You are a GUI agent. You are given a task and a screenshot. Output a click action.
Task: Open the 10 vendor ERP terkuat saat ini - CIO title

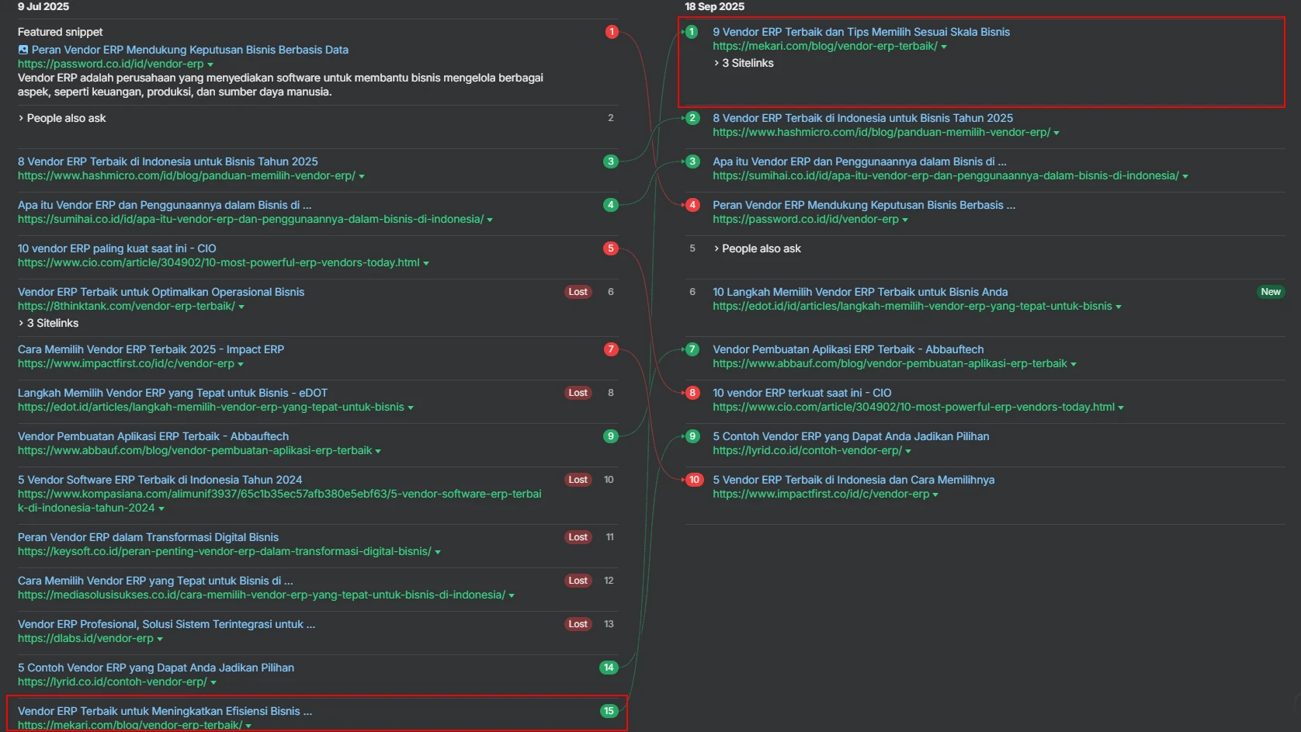(802, 393)
